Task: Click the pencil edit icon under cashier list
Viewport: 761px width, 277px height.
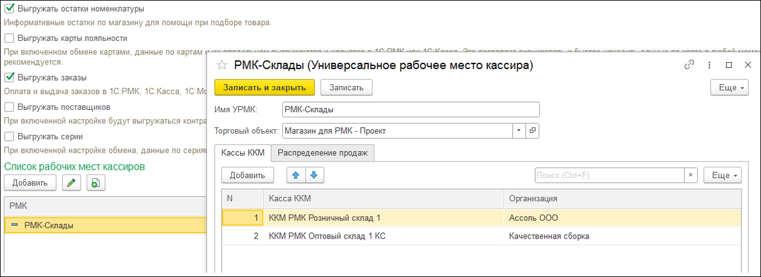Action: click(71, 182)
